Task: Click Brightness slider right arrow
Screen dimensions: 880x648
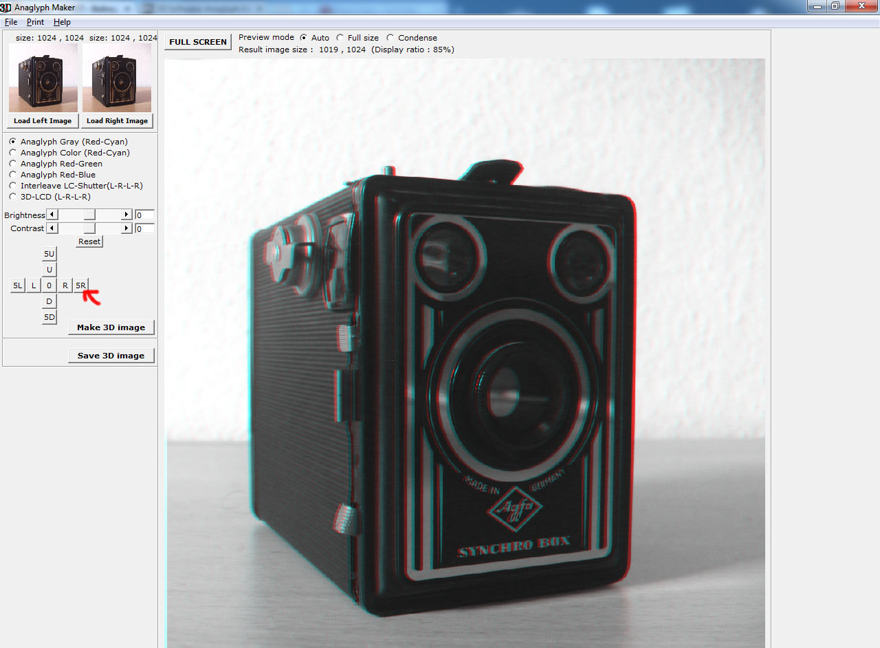Action: (126, 215)
